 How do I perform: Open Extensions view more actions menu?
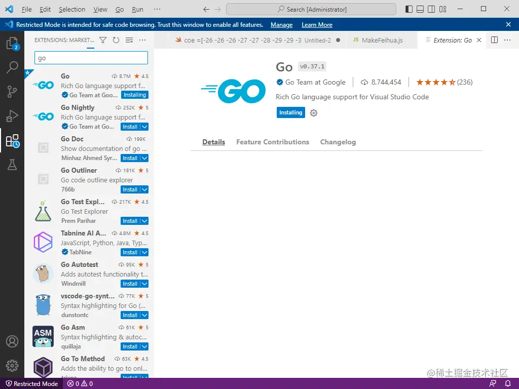142,40
